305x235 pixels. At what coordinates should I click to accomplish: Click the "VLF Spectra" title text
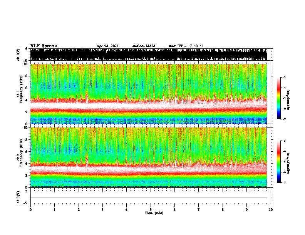(x=44, y=46)
